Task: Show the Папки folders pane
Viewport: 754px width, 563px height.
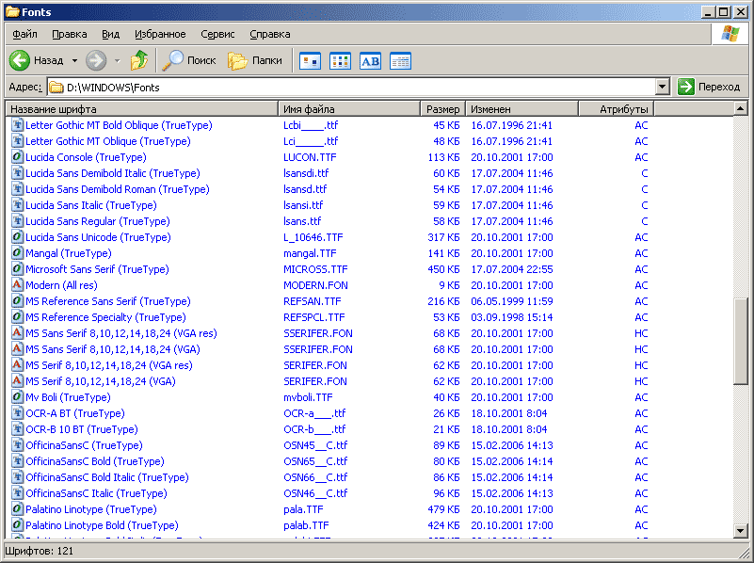Action: tap(255, 60)
